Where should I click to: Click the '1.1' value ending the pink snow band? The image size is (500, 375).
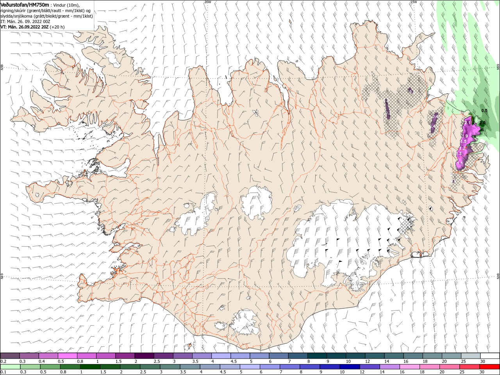[460, 164]
